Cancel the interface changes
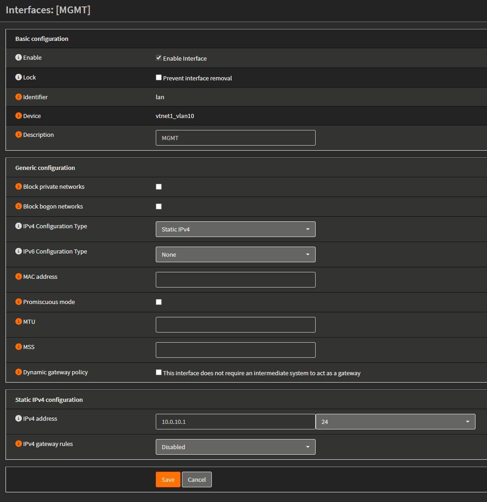This screenshot has height=502, width=487. 197,479
